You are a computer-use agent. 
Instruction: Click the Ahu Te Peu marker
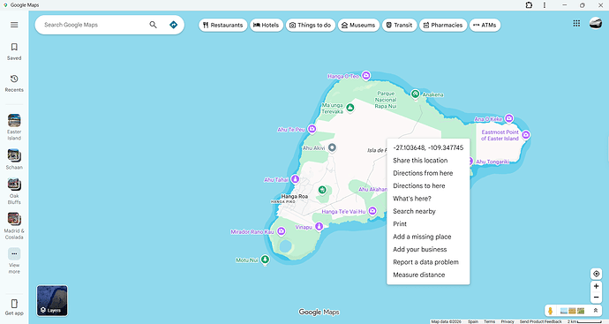pos(312,129)
